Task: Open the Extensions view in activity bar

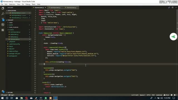Action: click(3, 30)
